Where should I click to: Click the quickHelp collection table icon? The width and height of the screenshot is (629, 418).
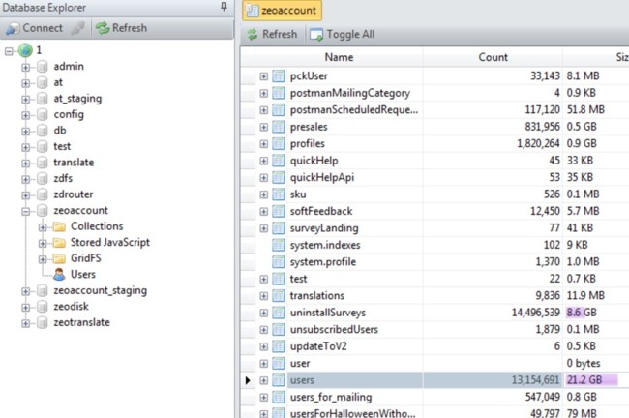tap(279, 161)
